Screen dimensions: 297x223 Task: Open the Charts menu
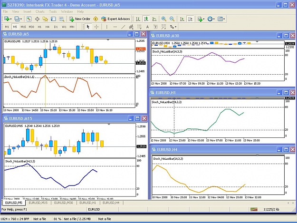point(40,11)
